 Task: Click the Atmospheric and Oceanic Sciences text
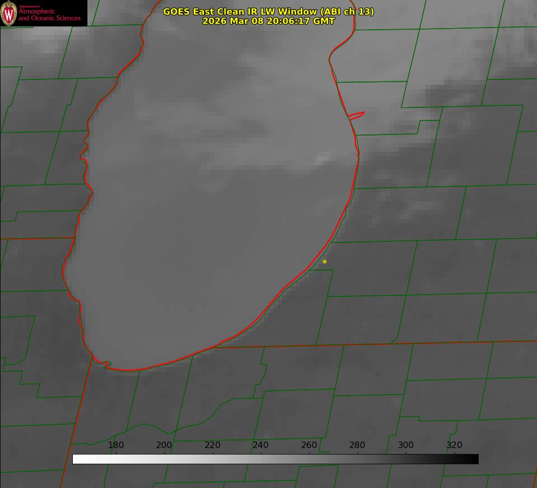pyautogui.click(x=49, y=15)
